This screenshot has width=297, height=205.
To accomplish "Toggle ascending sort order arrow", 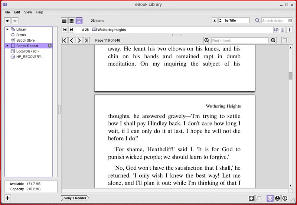I will tap(215, 20).
